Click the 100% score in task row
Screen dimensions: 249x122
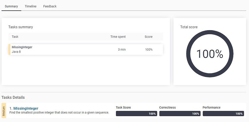tap(149, 50)
